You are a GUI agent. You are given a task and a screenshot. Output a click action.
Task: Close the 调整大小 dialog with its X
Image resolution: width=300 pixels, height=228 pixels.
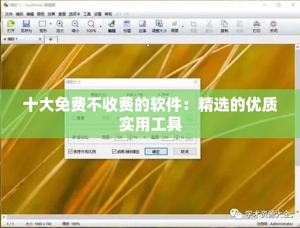[195, 82]
